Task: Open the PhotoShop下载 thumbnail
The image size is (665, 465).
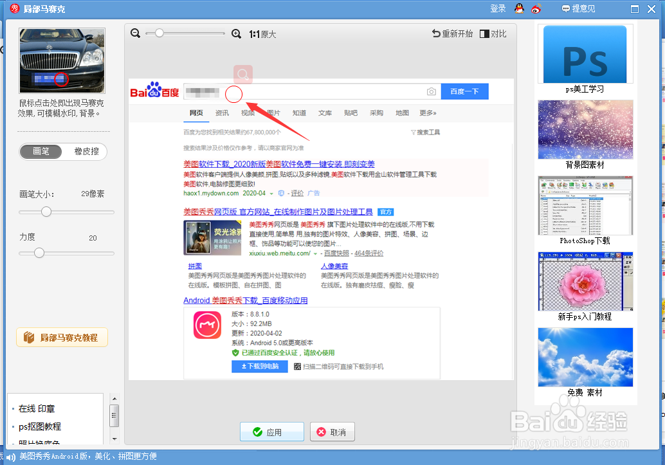Action: point(585,205)
